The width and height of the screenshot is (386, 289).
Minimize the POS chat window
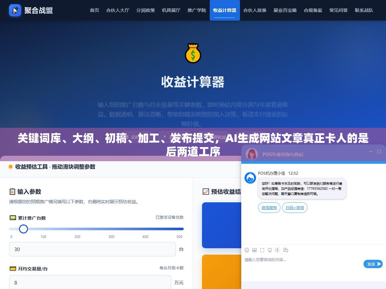point(371,152)
